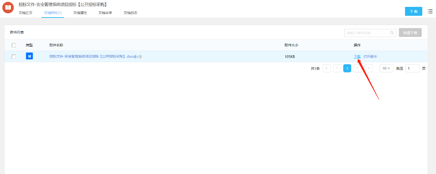The height and width of the screenshot is (174, 436).
Task: Open the list menu icon at top right
Action: coord(430,11)
